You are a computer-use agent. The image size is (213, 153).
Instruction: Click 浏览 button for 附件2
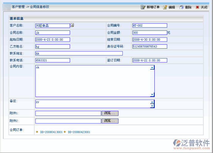[x=110, y=121]
